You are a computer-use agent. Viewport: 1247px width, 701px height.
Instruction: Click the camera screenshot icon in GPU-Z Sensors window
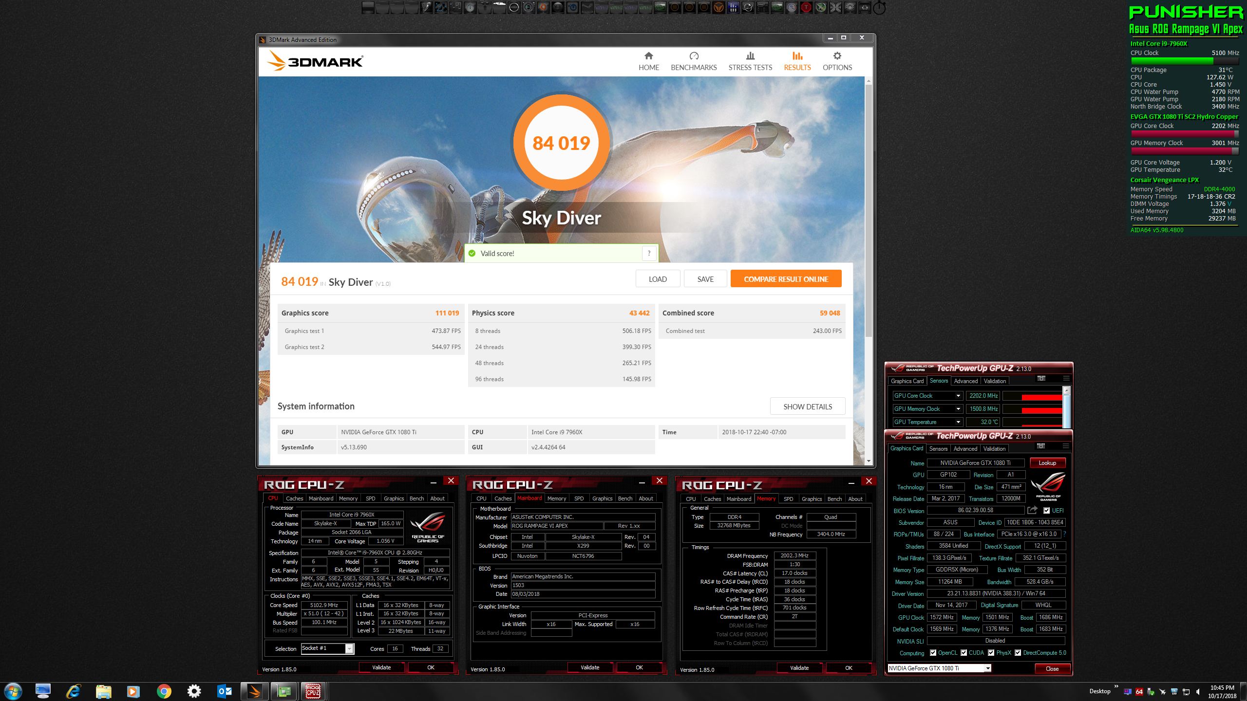1041,378
